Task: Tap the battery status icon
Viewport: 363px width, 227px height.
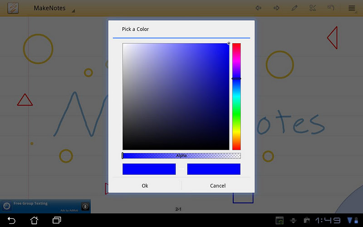Action: (x=356, y=220)
